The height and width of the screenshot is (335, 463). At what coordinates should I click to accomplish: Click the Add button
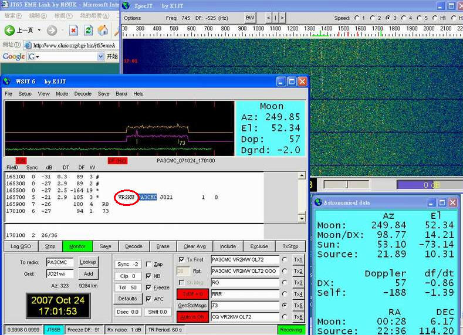pyautogui.click(x=88, y=274)
